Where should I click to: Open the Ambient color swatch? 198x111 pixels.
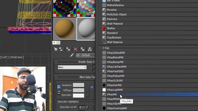[x=78, y=85]
